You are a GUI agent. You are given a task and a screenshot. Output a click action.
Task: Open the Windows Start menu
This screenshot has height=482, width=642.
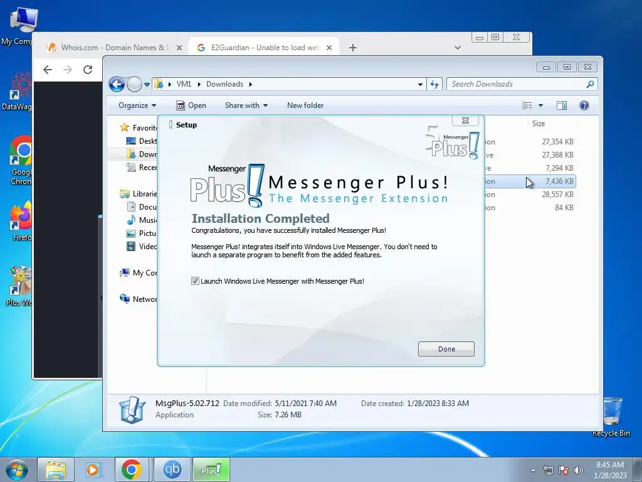(16, 469)
